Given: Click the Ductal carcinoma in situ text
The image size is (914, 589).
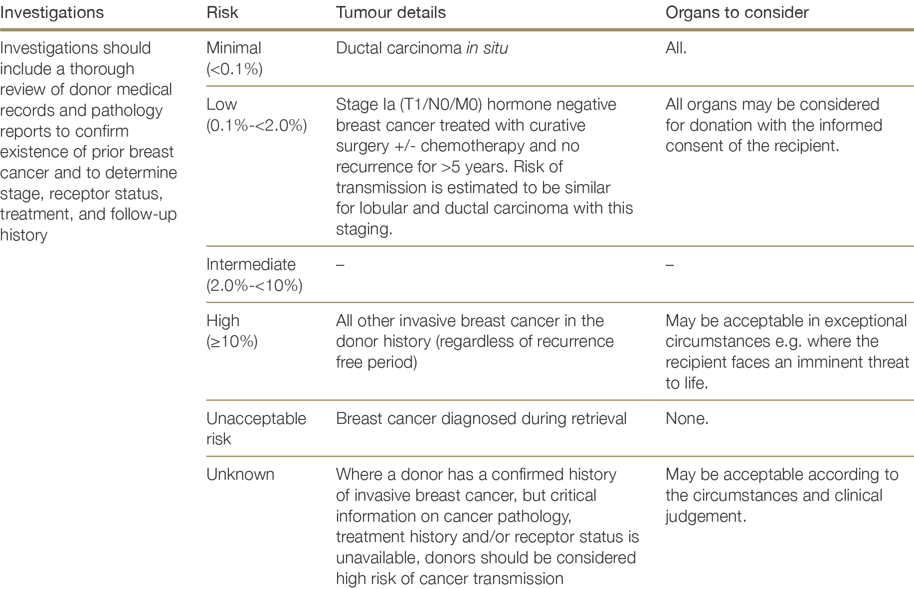Looking at the screenshot, I should [422, 48].
